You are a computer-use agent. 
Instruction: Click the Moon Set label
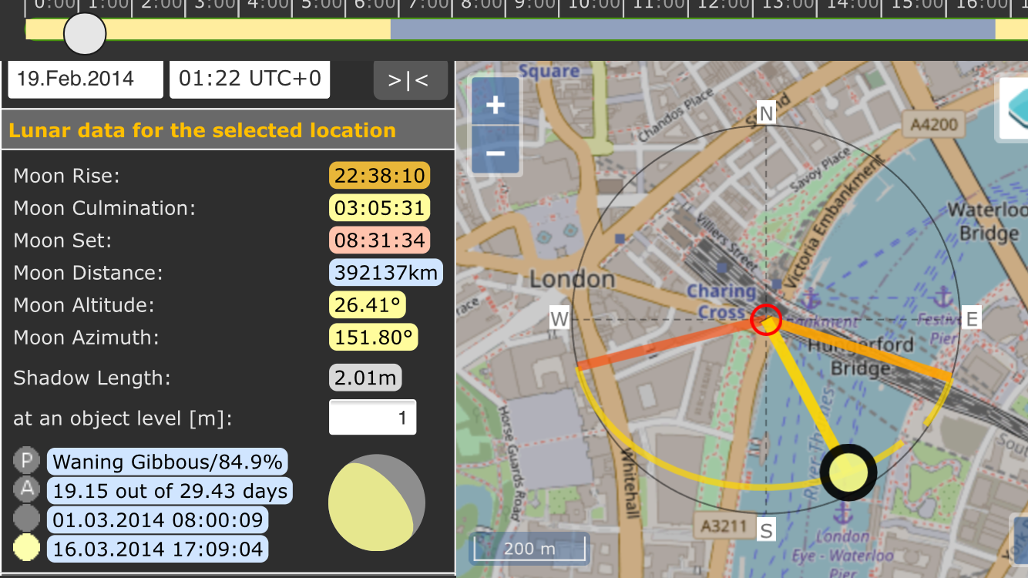click(62, 240)
